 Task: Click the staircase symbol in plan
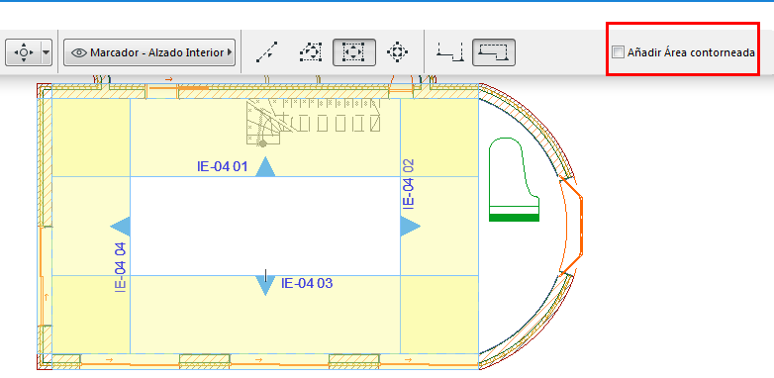313,122
